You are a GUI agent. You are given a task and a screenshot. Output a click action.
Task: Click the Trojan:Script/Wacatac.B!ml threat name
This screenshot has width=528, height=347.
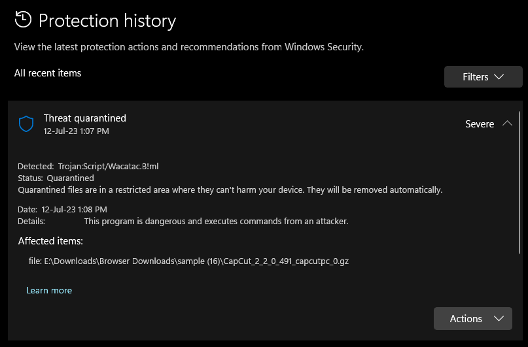[108, 167]
